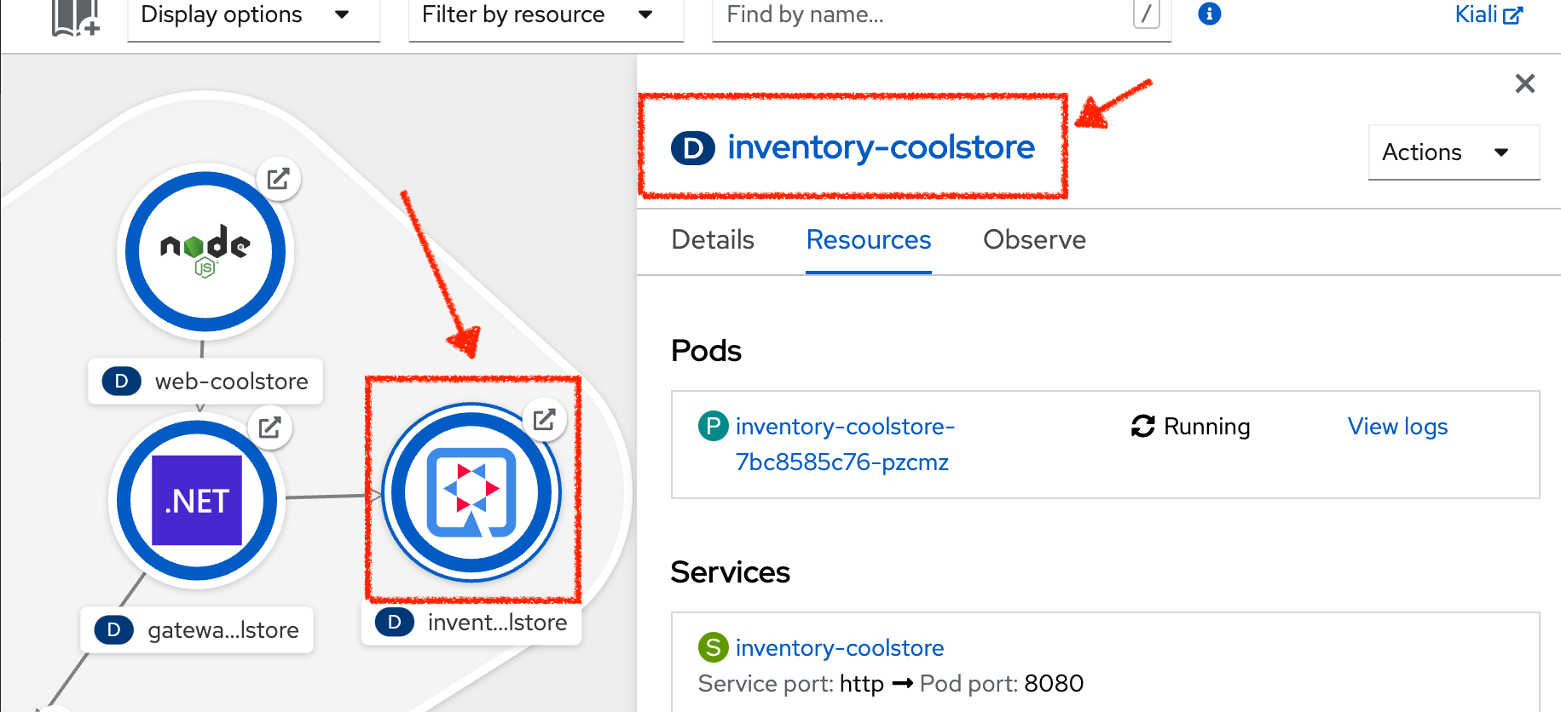Click the Quarkus inventory deployment node
The image size is (1561, 712).
pyautogui.click(x=471, y=492)
